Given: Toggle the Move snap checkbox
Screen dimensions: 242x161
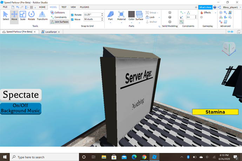Looking at the screenshot, I should [x=72, y=19].
